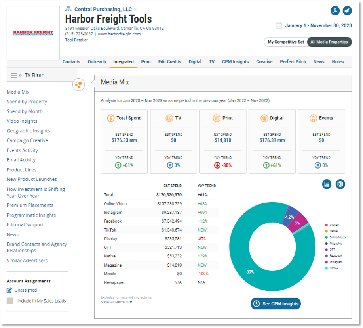Open the www.harborfreight.com link
The width and height of the screenshot is (363, 328).
pos(119,34)
